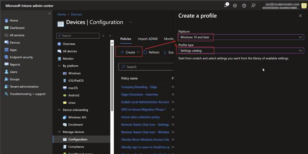Click Windows 365 icon
The width and height of the screenshot is (308, 154).
65,117
